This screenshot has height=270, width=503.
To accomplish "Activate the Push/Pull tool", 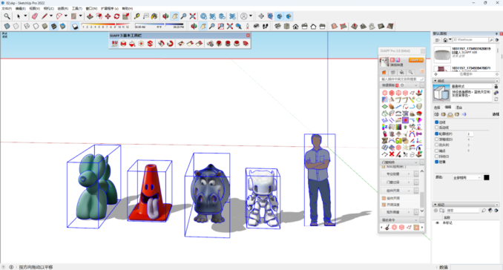I will point(90,16).
